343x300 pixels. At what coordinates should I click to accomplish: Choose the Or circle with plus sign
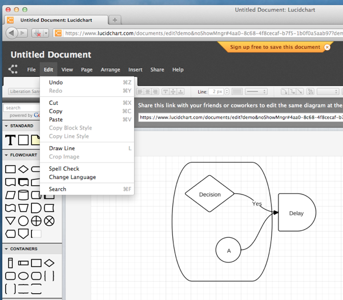pos(36,221)
